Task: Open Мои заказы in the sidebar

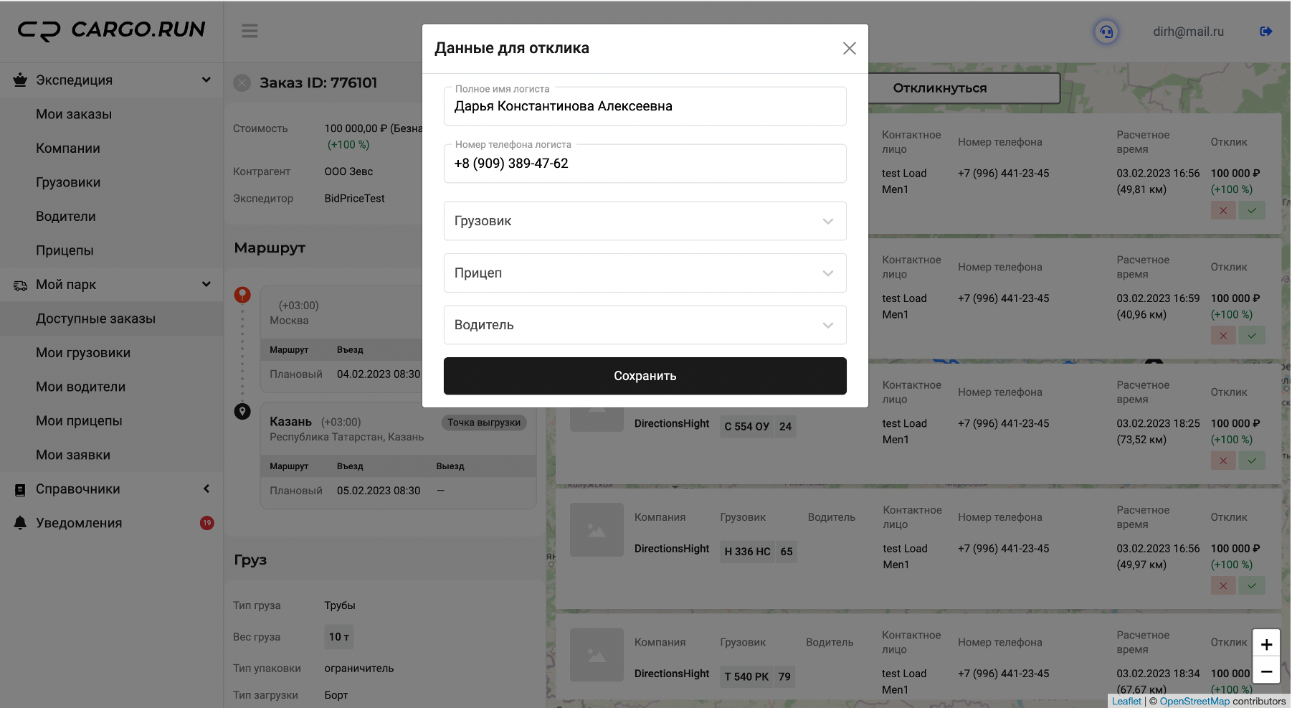Action: click(74, 114)
